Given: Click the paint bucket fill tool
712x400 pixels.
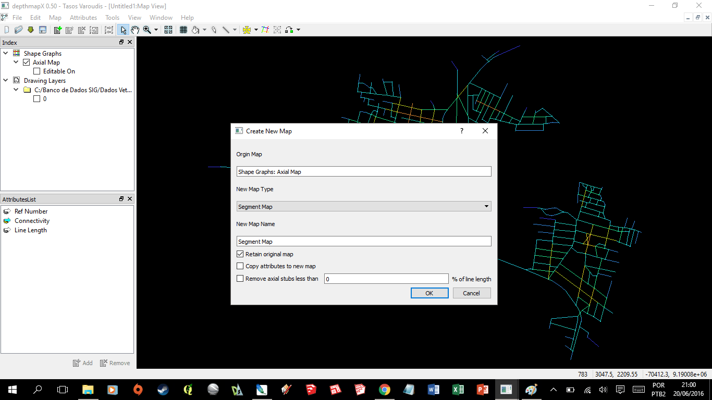Looking at the screenshot, I should coord(195,30).
